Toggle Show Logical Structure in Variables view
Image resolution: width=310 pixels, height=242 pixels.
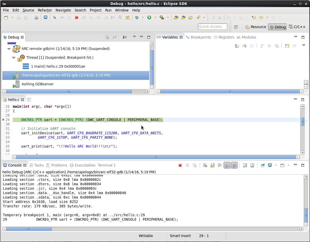click(244, 46)
